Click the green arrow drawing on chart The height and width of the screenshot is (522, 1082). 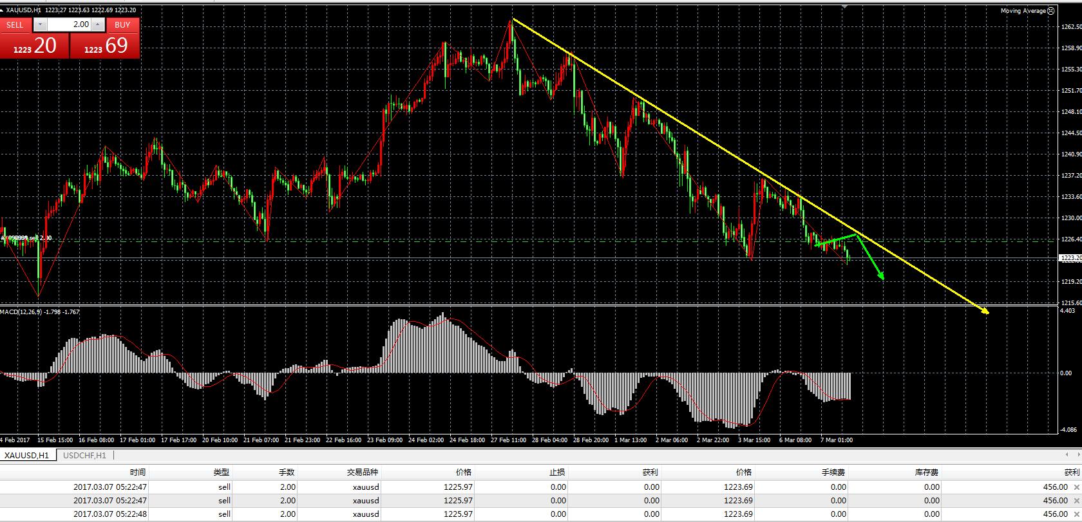coord(869,257)
